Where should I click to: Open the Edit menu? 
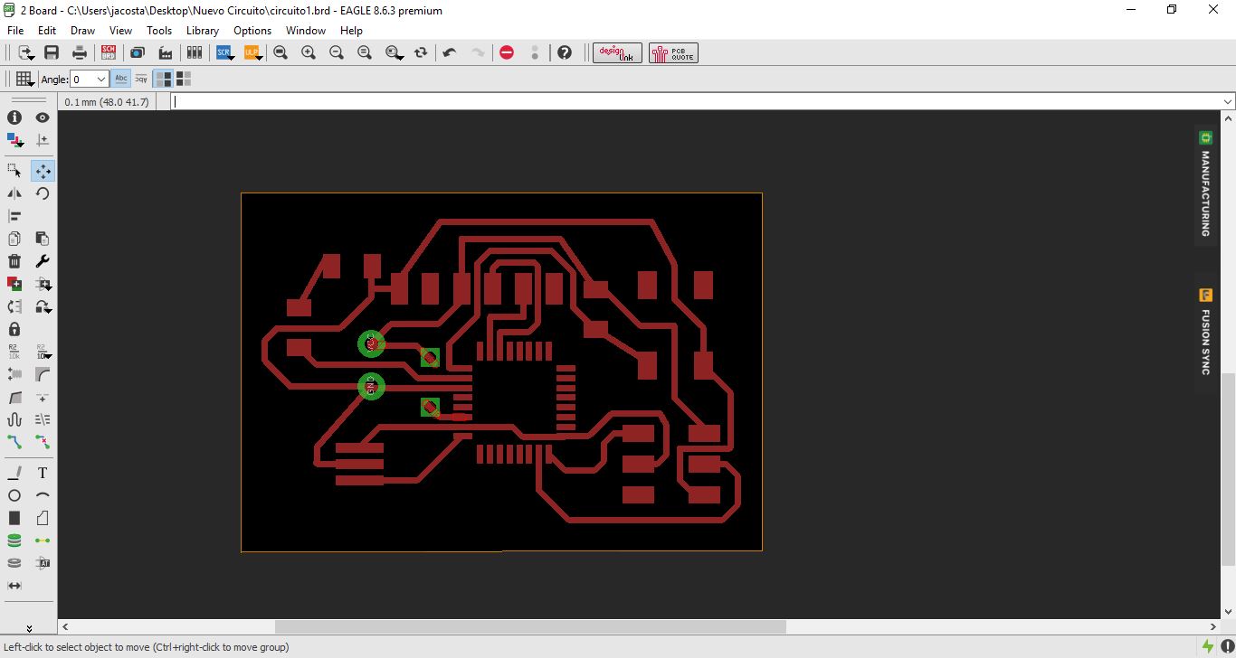[x=47, y=30]
